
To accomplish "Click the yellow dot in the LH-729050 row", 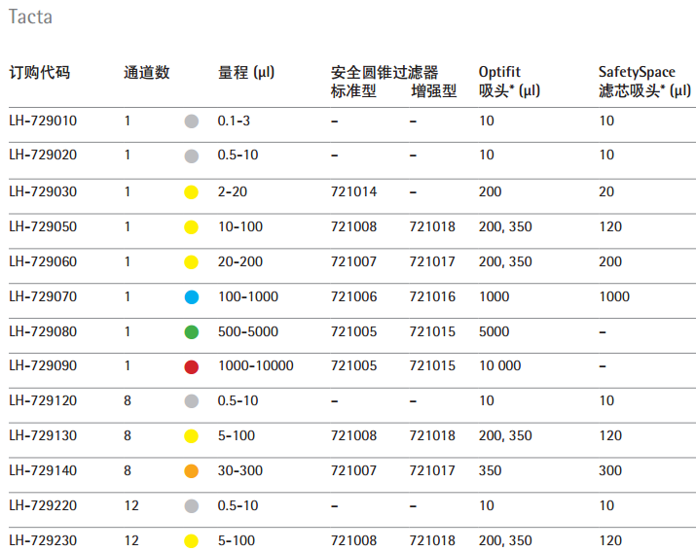I will 192,227.
